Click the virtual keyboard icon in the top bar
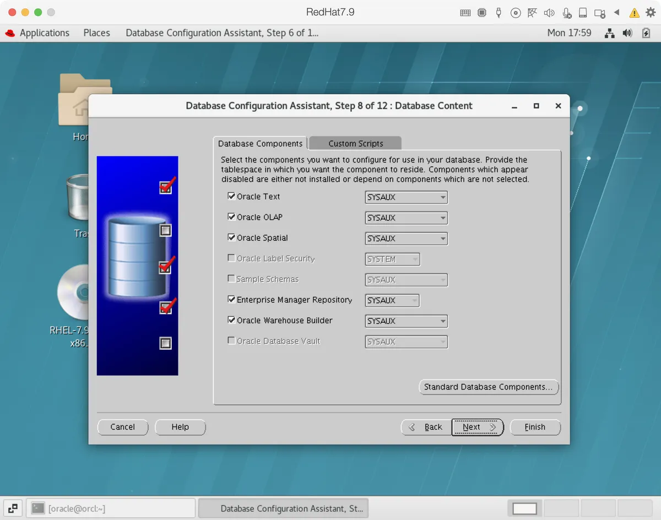 click(465, 12)
